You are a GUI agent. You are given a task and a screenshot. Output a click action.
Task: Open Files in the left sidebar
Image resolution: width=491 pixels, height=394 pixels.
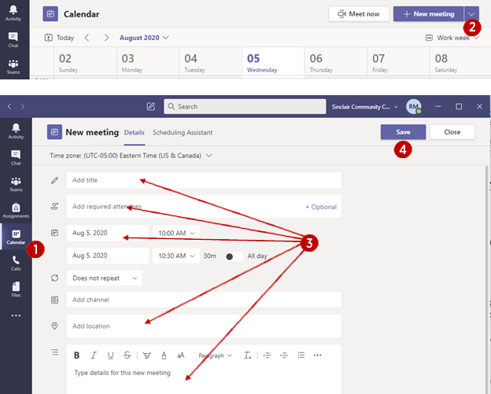[x=16, y=290]
